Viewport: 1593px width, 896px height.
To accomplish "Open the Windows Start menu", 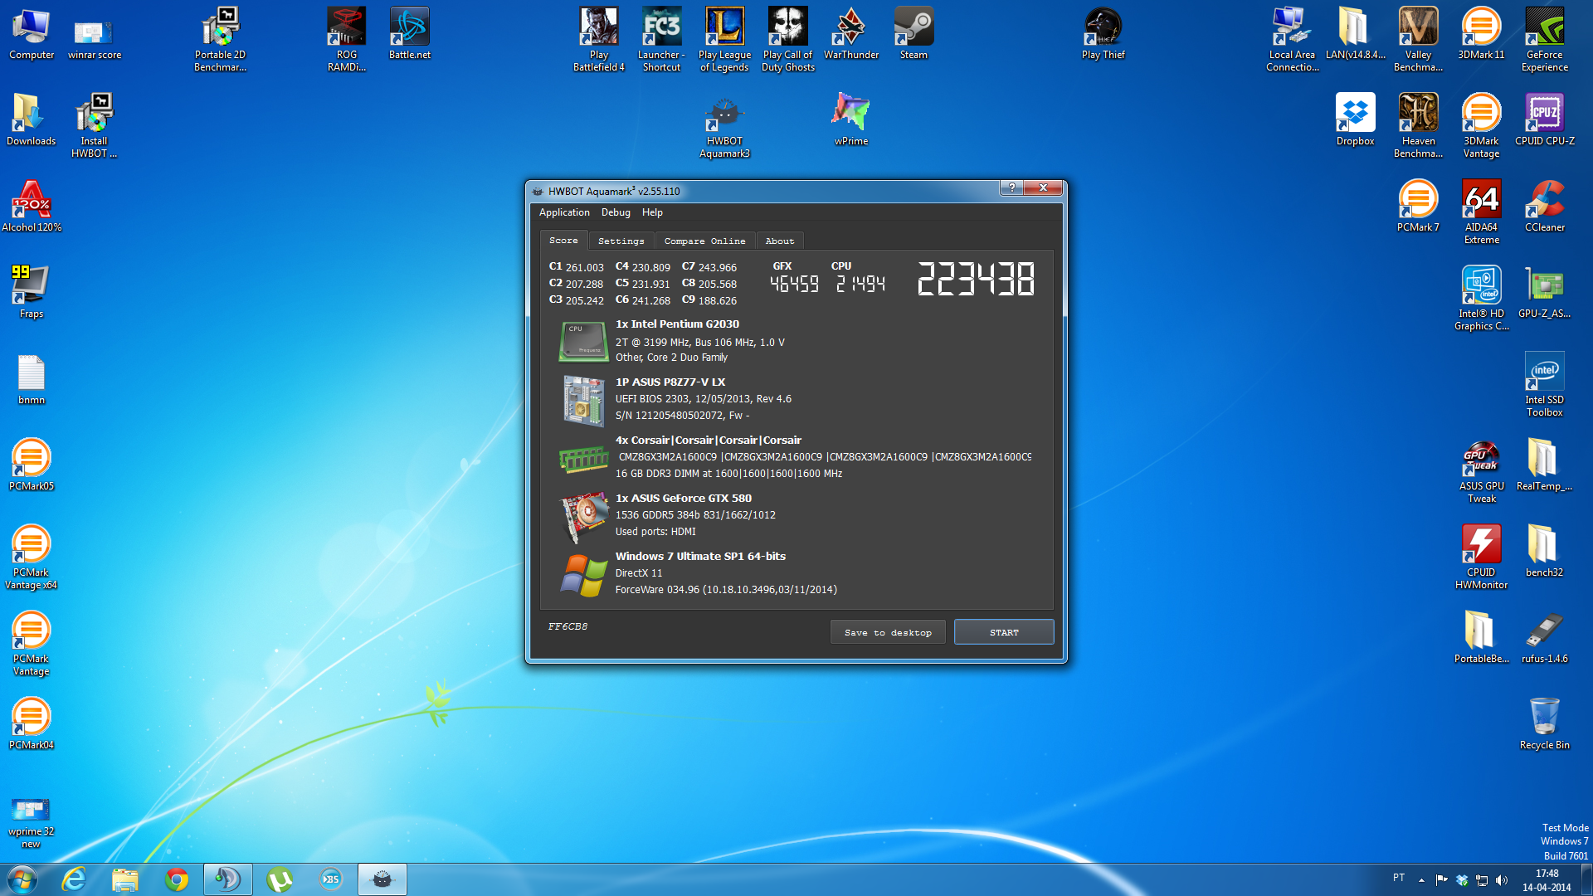I will pos(22,879).
